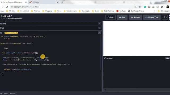
Task: Place cursor on item.innerHTML animate line
Action: (37, 64)
